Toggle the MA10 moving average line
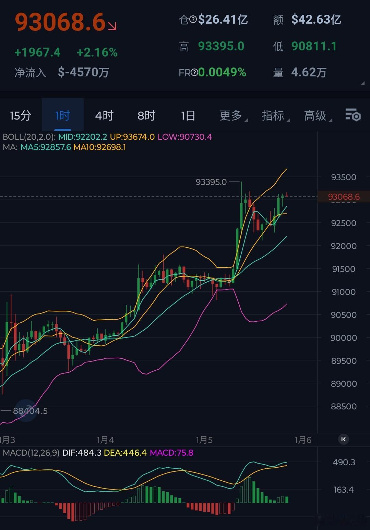 pos(100,148)
